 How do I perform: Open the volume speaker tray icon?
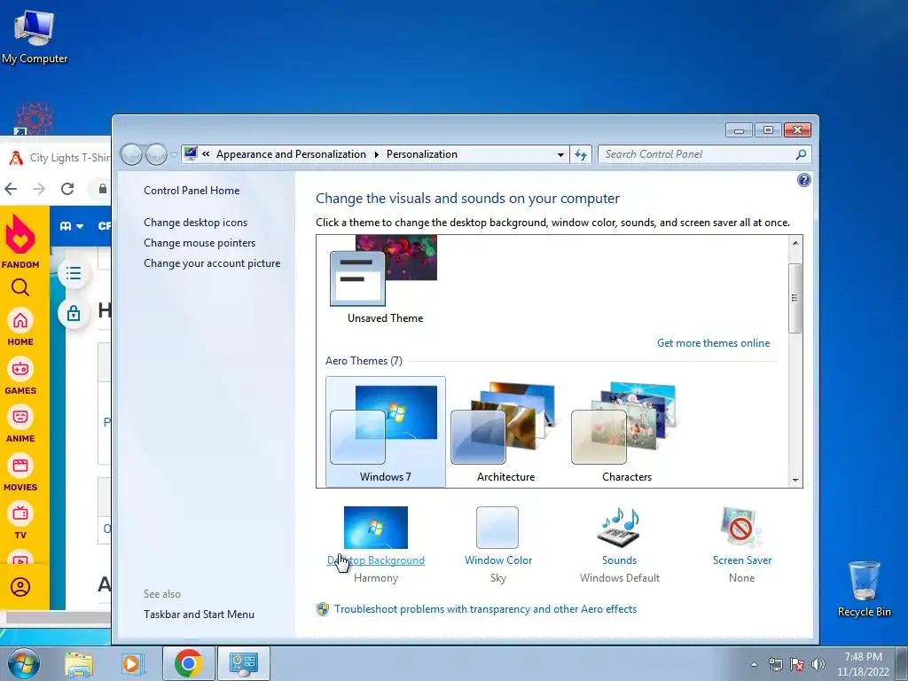pos(818,664)
